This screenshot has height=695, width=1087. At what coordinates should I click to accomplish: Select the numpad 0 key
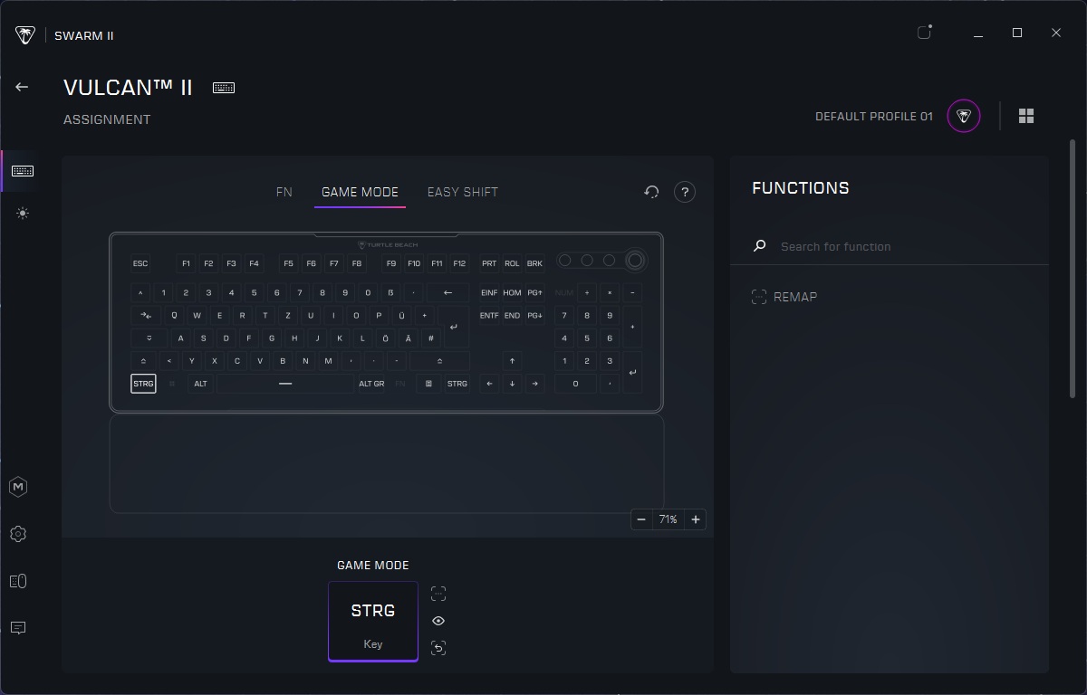point(575,383)
